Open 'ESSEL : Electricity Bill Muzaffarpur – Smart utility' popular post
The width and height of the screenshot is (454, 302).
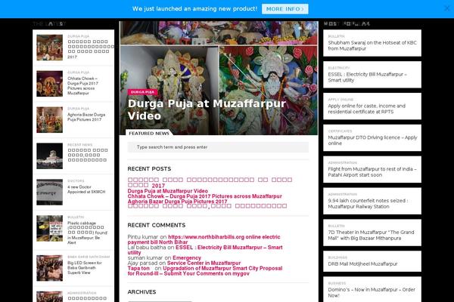coord(367,77)
